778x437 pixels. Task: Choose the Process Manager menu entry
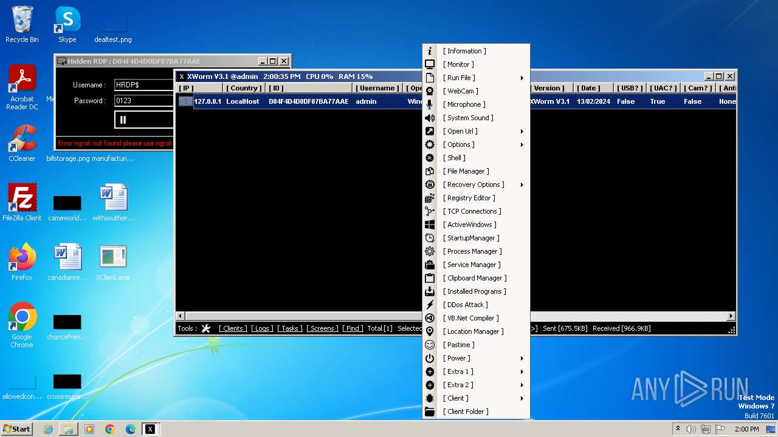coord(476,251)
